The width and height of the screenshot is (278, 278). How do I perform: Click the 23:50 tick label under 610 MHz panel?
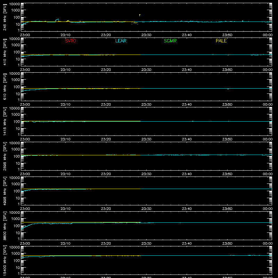227,105
